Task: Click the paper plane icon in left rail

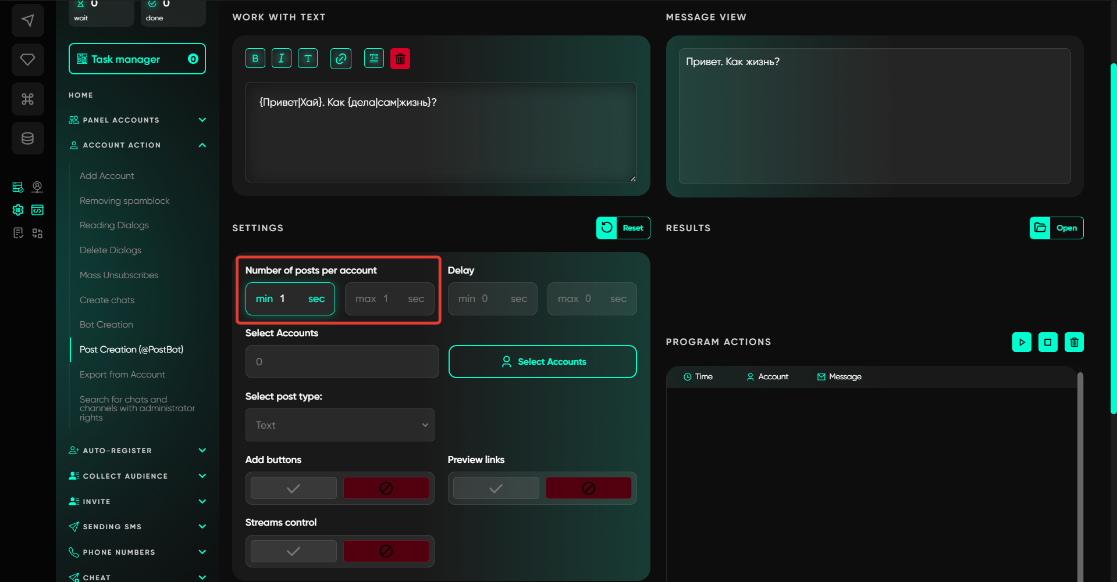Action: (x=27, y=21)
